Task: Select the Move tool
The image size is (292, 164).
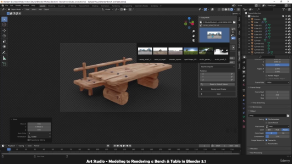Action: click(4, 31)
